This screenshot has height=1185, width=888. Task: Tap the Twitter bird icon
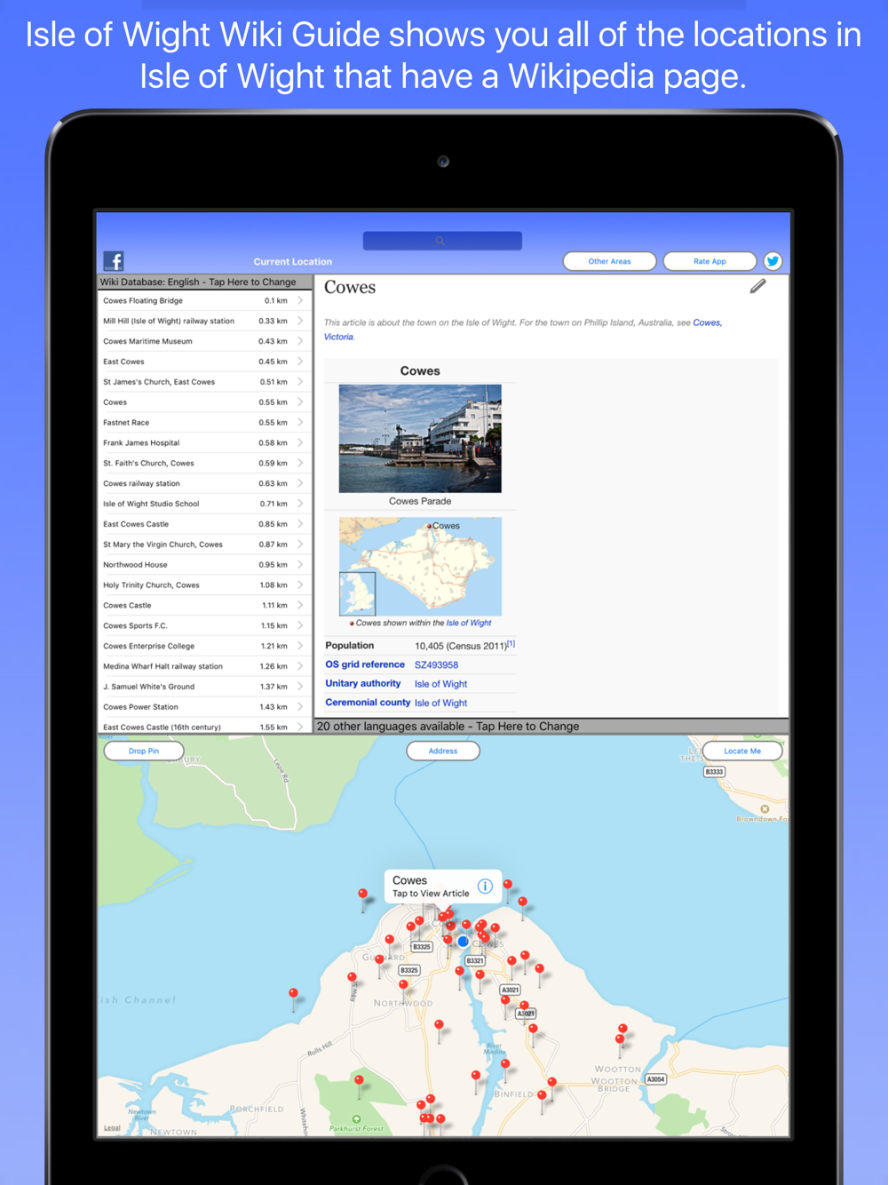[x=773, y=261]
